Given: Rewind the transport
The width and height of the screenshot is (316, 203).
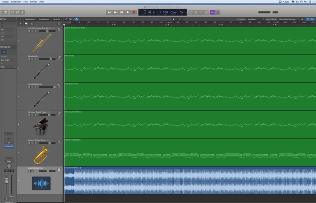Looking at the screenshot, I should click(x=109, y=12).
